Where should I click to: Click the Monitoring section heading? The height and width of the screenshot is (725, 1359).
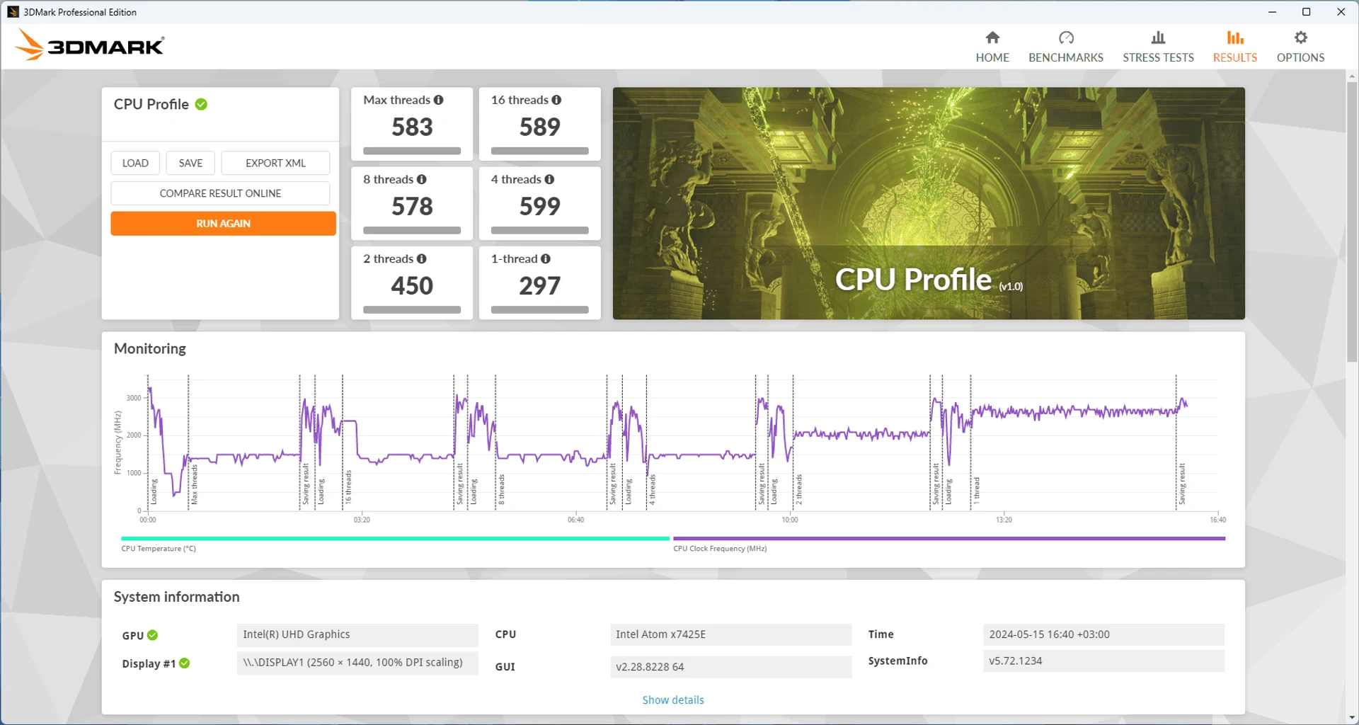150,349
